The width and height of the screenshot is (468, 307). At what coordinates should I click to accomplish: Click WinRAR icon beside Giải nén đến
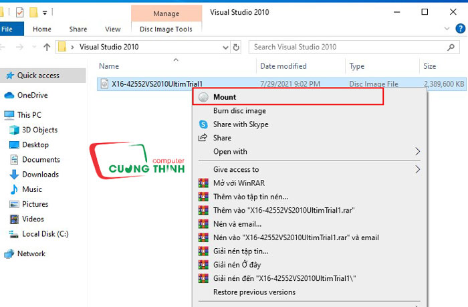pyautogui.click(x=203, y=278)
